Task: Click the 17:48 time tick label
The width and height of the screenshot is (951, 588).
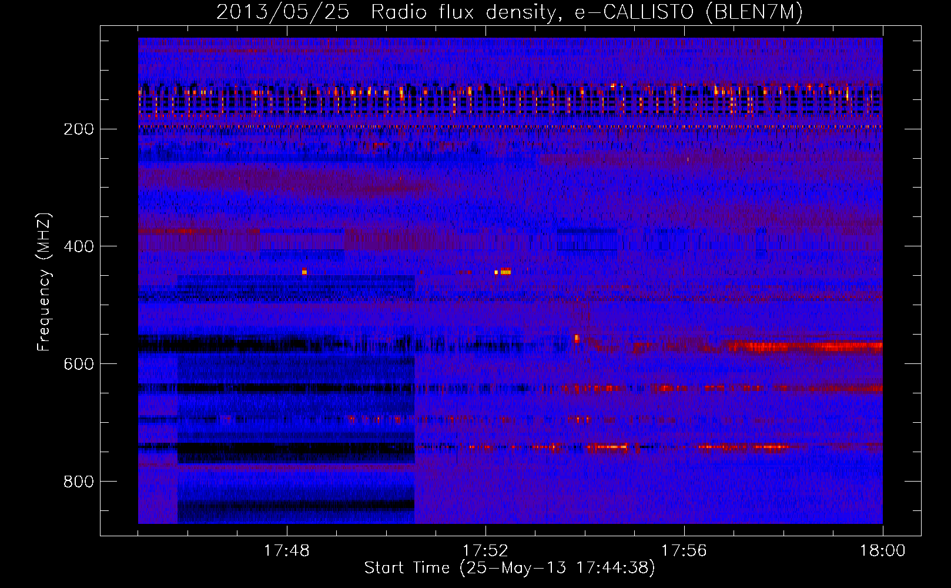Action: click(x=287, y=551)
